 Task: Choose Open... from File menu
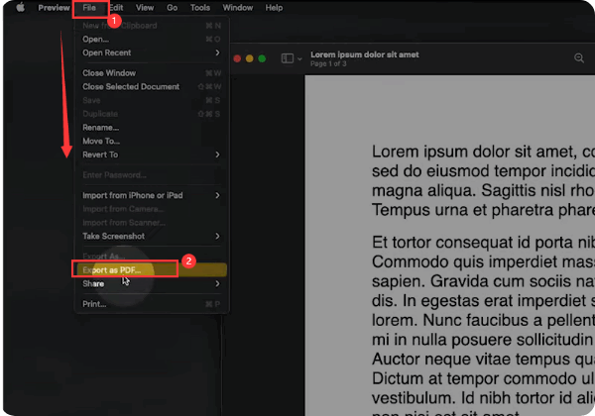(x=152, y=39)
